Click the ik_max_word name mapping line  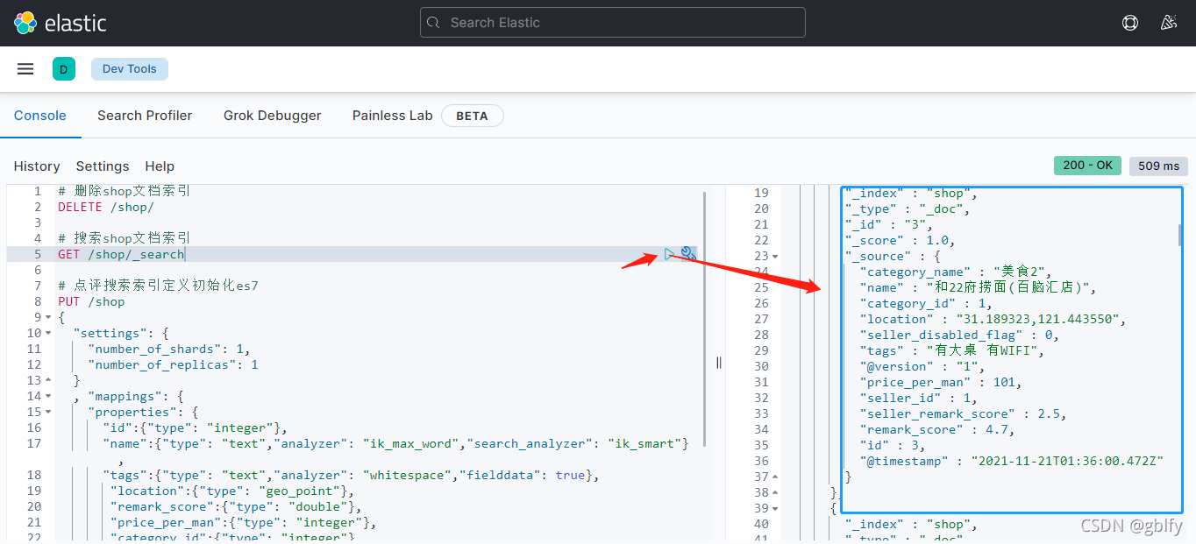point(395,443)
